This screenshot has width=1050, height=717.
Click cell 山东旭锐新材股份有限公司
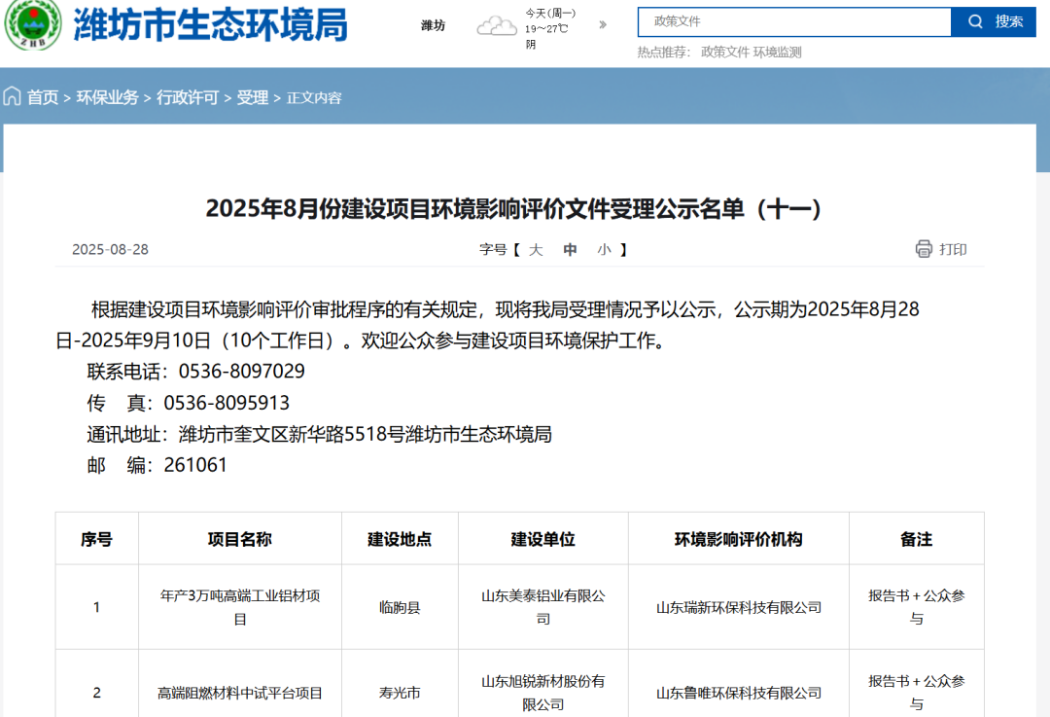click(543, 693)
